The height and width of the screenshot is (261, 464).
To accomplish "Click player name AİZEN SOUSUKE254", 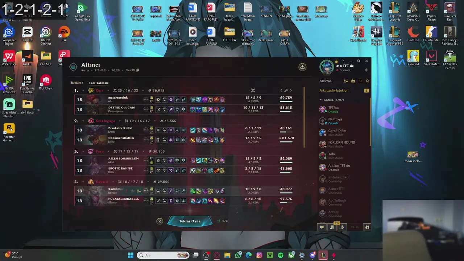I will point(123,159).
